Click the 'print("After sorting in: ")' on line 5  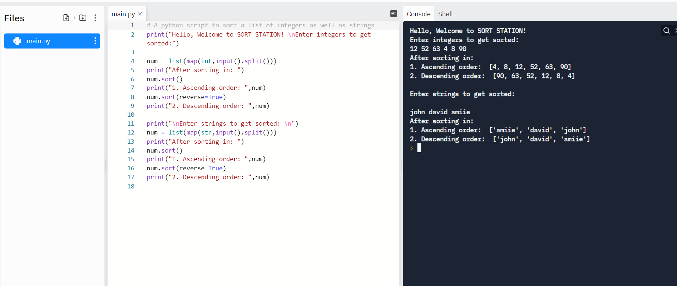[x=195, y=70]
